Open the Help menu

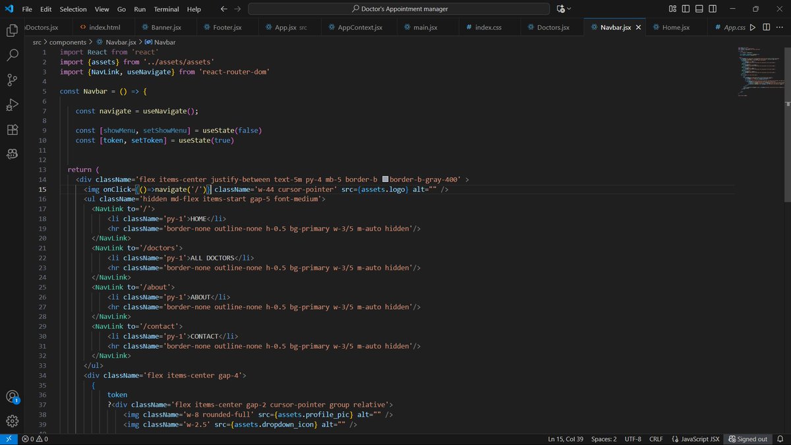point(194,9)
